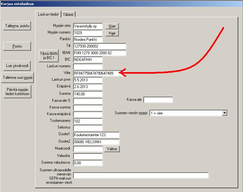Click the Korjaa ostolaskua title bar text
Screen dimensions: 243x192
(x=17, y=4)
